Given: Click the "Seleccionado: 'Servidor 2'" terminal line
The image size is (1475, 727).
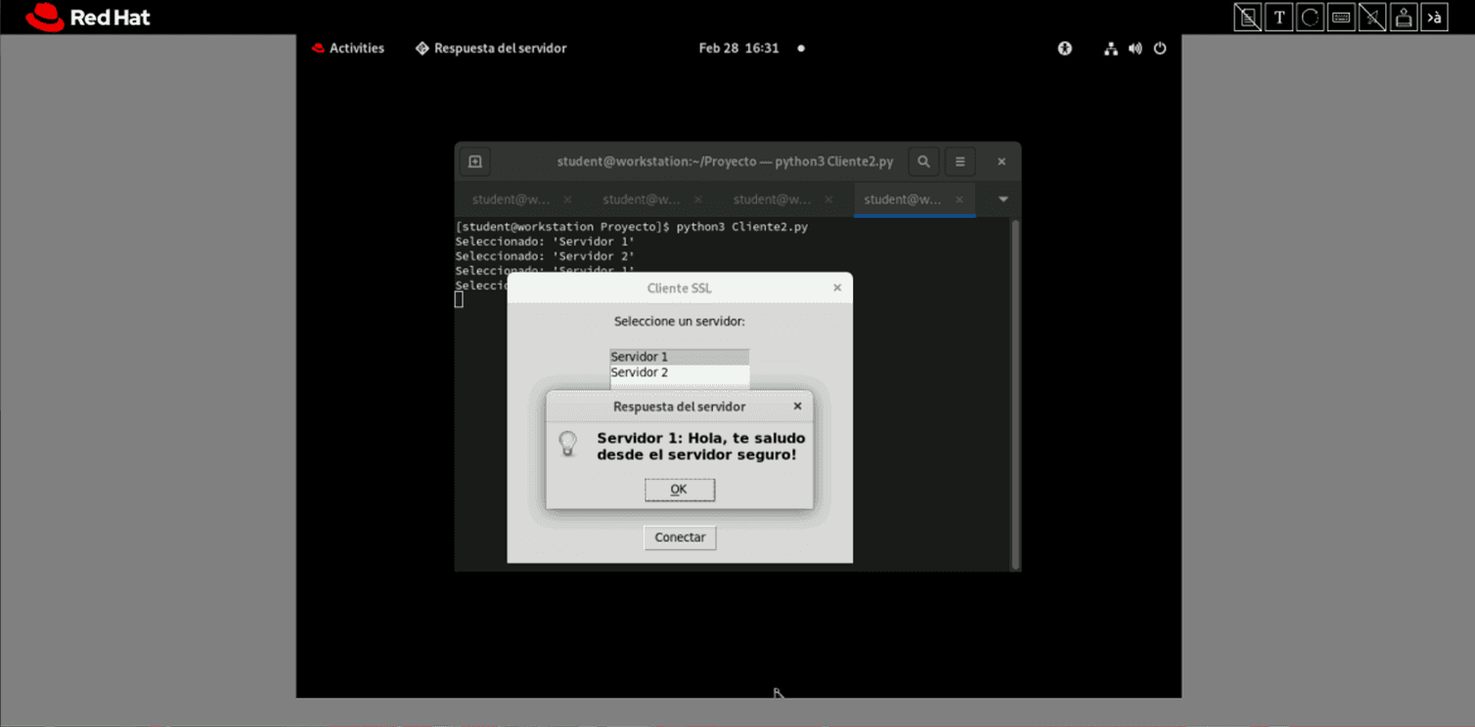Looking at the screenshot, I should click(x=545, y=256).
